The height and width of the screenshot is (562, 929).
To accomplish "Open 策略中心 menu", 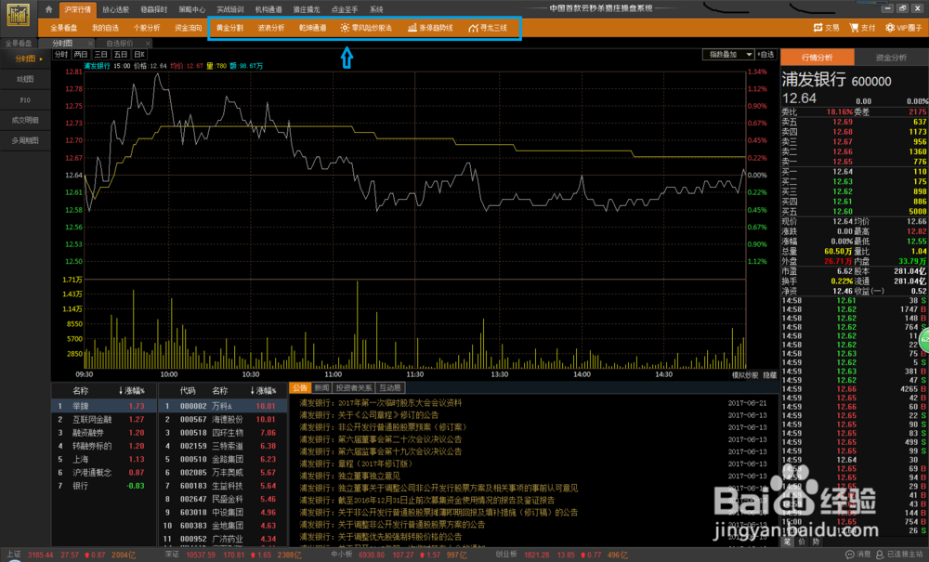I will [x=192, y=9].
